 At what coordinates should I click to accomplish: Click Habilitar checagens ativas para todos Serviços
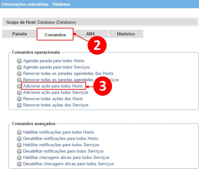pos(66,157)
